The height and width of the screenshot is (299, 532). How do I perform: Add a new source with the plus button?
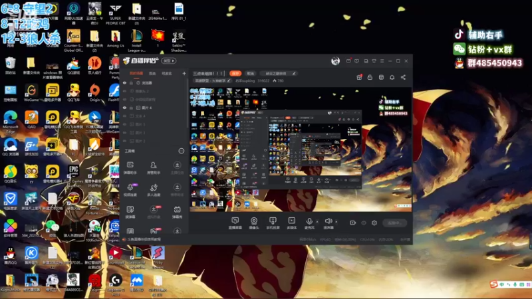tap(184, 73)
